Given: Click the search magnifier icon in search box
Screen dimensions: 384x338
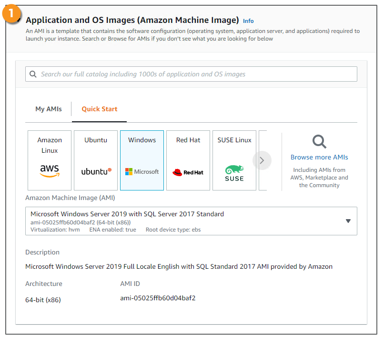Looking at the screenshot, I should click(x=33, y=74).
